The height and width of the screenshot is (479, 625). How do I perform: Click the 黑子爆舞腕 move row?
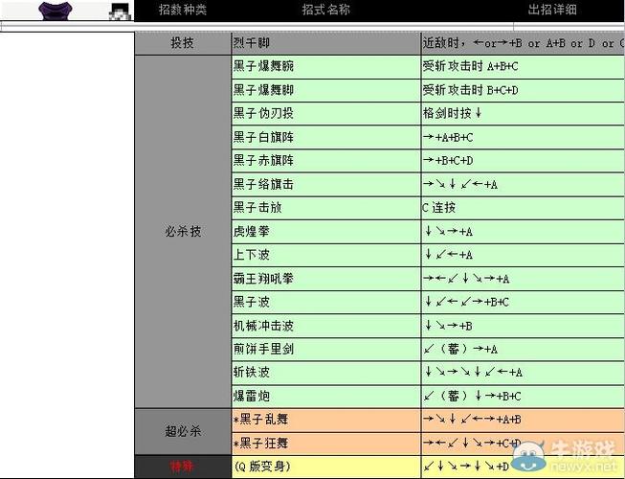pos(324,67)
